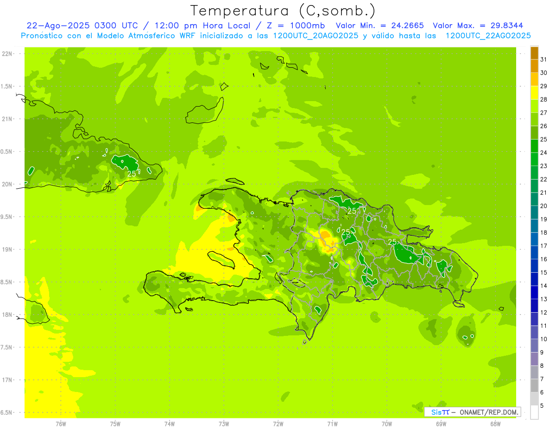Click the '17N' latitude label
Image resolution: width=556 pixels, height=430 pixels.
[x=7, y=380]
